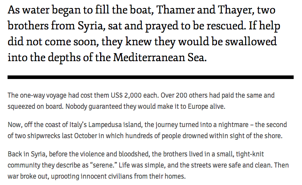
Task: Click "Back in Syria" paragraph start
Action: point(27,154)
